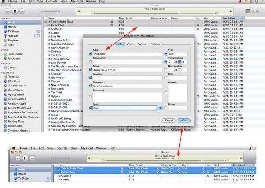Click the next track button in upper window

point(22,11)
